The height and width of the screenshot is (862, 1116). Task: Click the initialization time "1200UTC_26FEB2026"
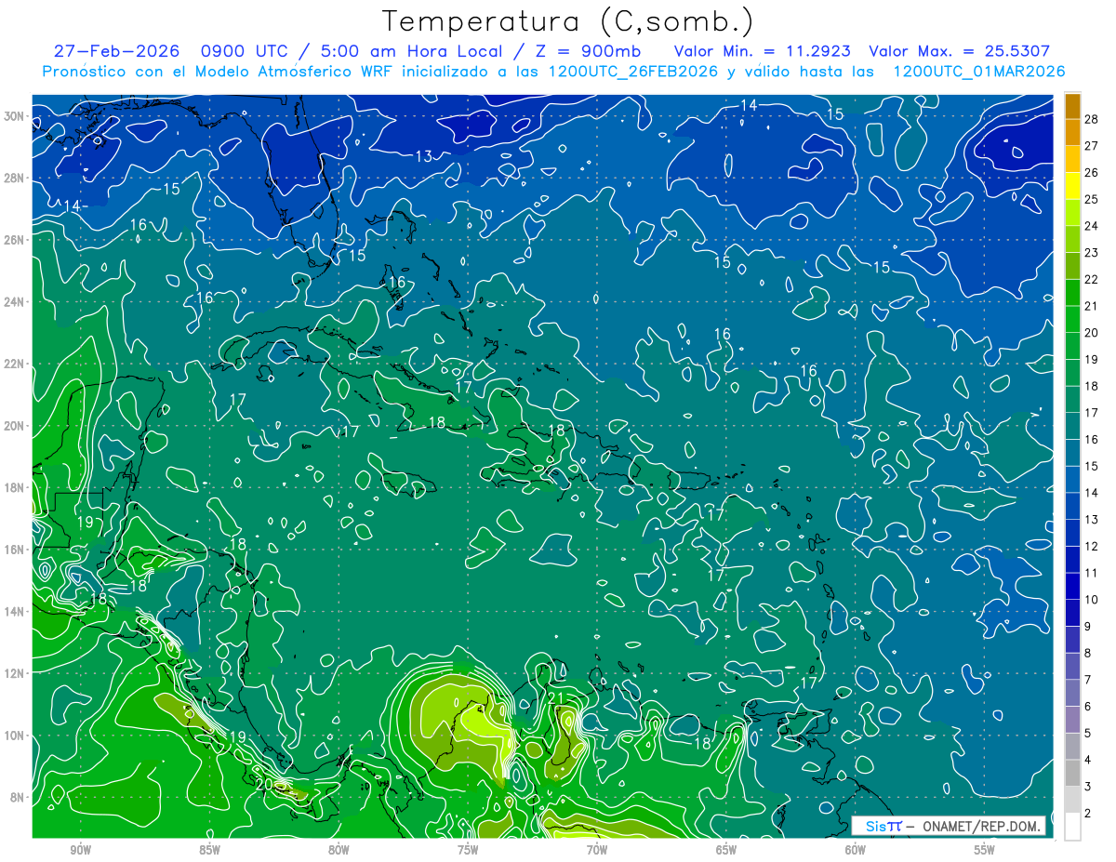(633, 72)
